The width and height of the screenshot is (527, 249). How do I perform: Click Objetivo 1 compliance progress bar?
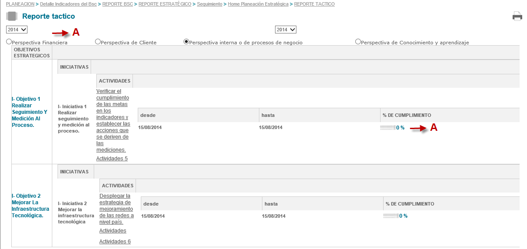click(388, 128)
